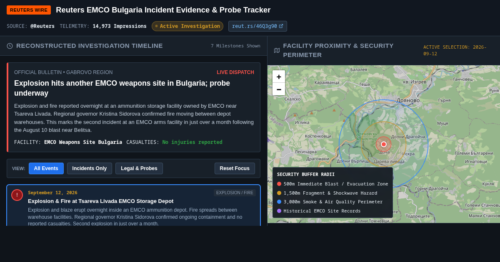The height and width of the screenshot is (262, 500).
Task: Zoom out on the map
Action: pyautogui.click(x=279, y=89)
